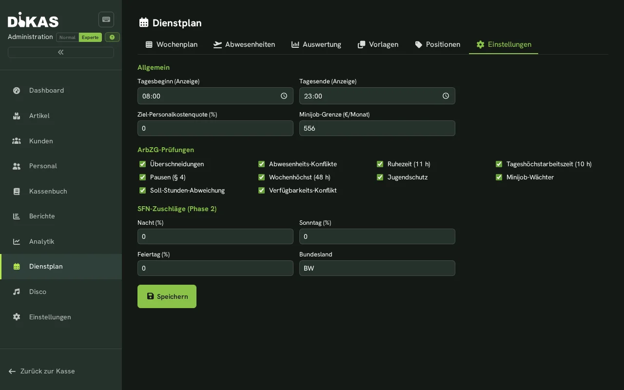
Task: Collapse the sidebar with double chevron
Action: 61,52
